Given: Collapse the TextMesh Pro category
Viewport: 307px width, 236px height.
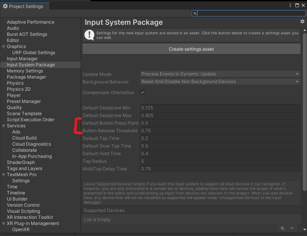Looking at the screenshot, I should [3, 175].
